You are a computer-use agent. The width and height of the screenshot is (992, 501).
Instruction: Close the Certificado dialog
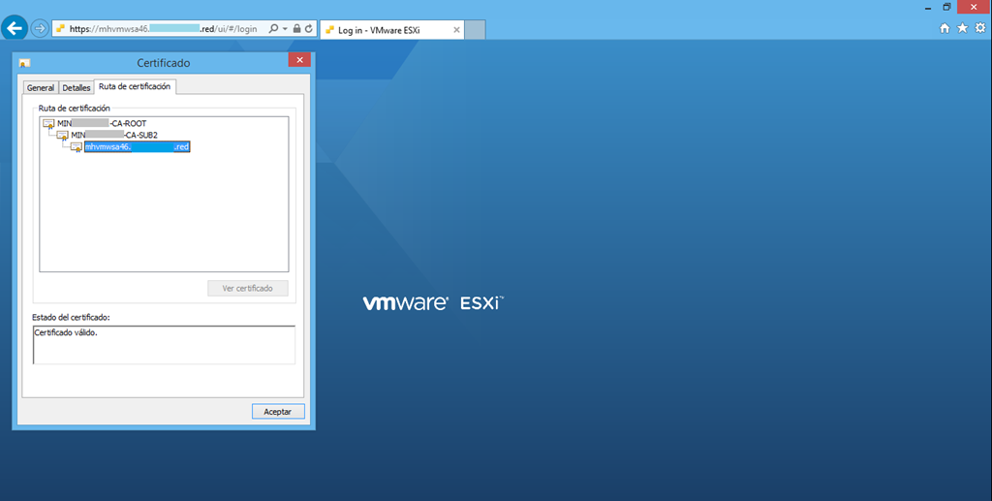298,62
